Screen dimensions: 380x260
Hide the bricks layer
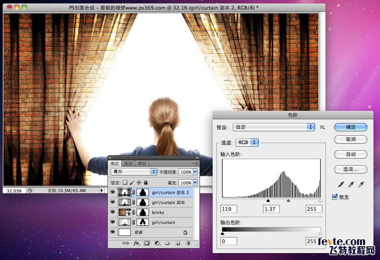[113, 212]
